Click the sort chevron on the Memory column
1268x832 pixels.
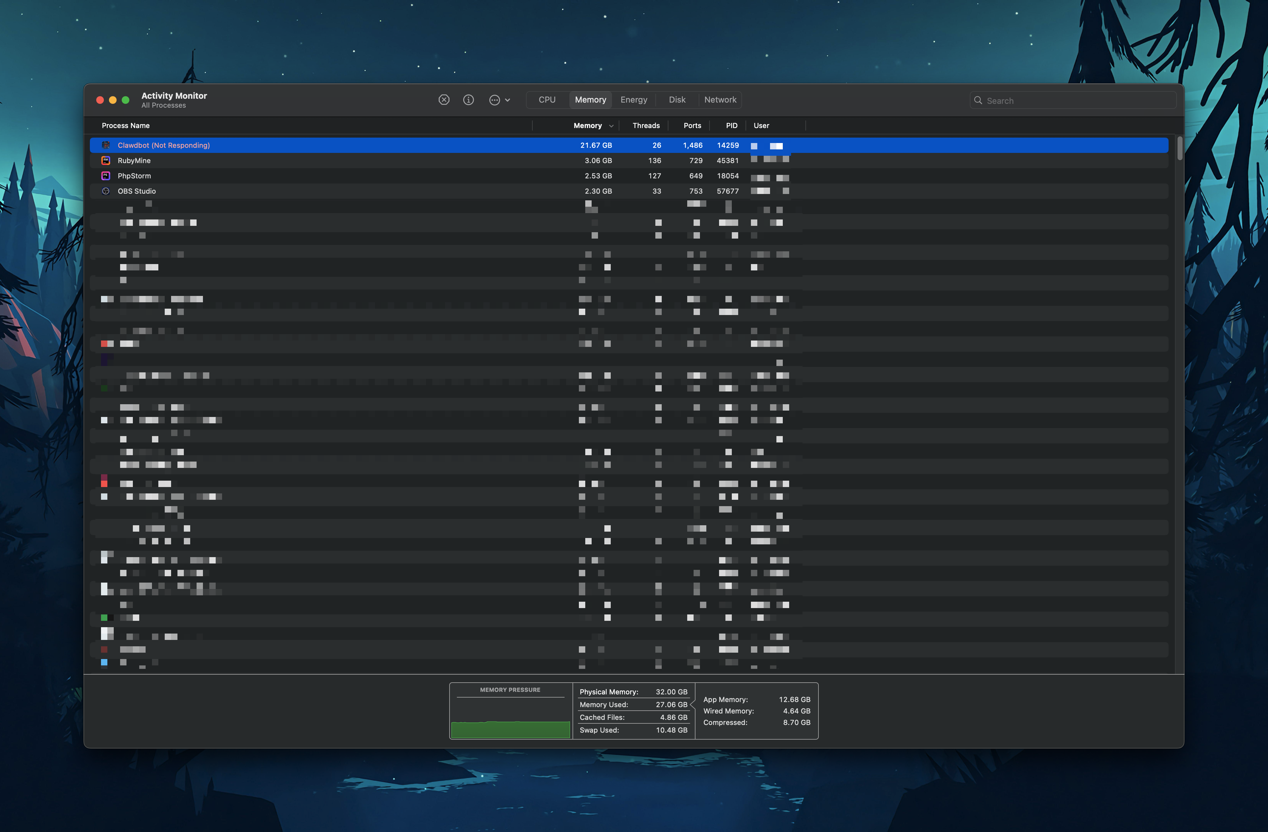point(611,126)
